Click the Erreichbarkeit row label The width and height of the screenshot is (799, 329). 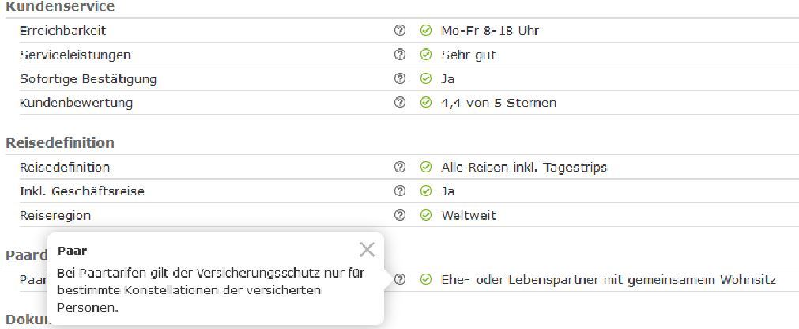[x=62, y=31]
